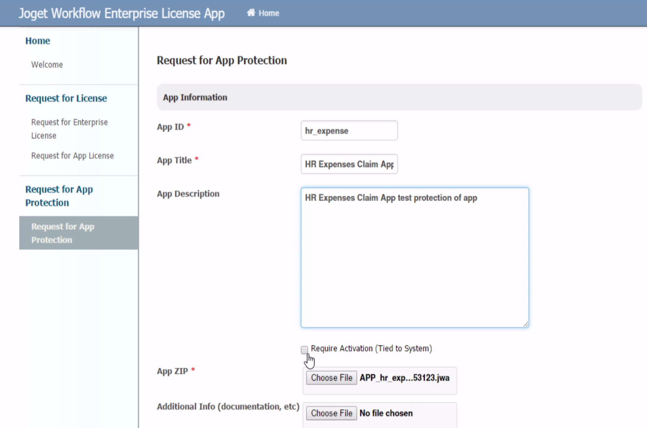Click the Require Activation label text
The width and height of the screenshot is (647, 428).
(371, 349)
